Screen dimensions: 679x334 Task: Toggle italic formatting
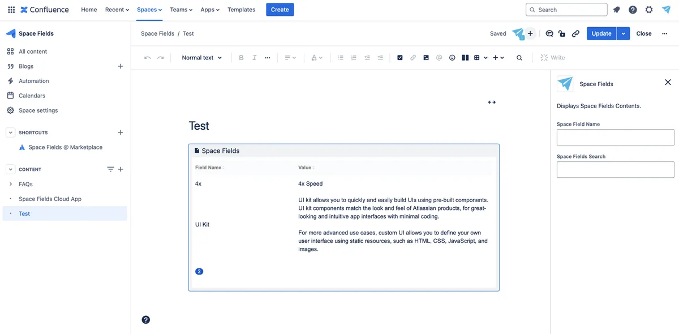coord(254,58)
